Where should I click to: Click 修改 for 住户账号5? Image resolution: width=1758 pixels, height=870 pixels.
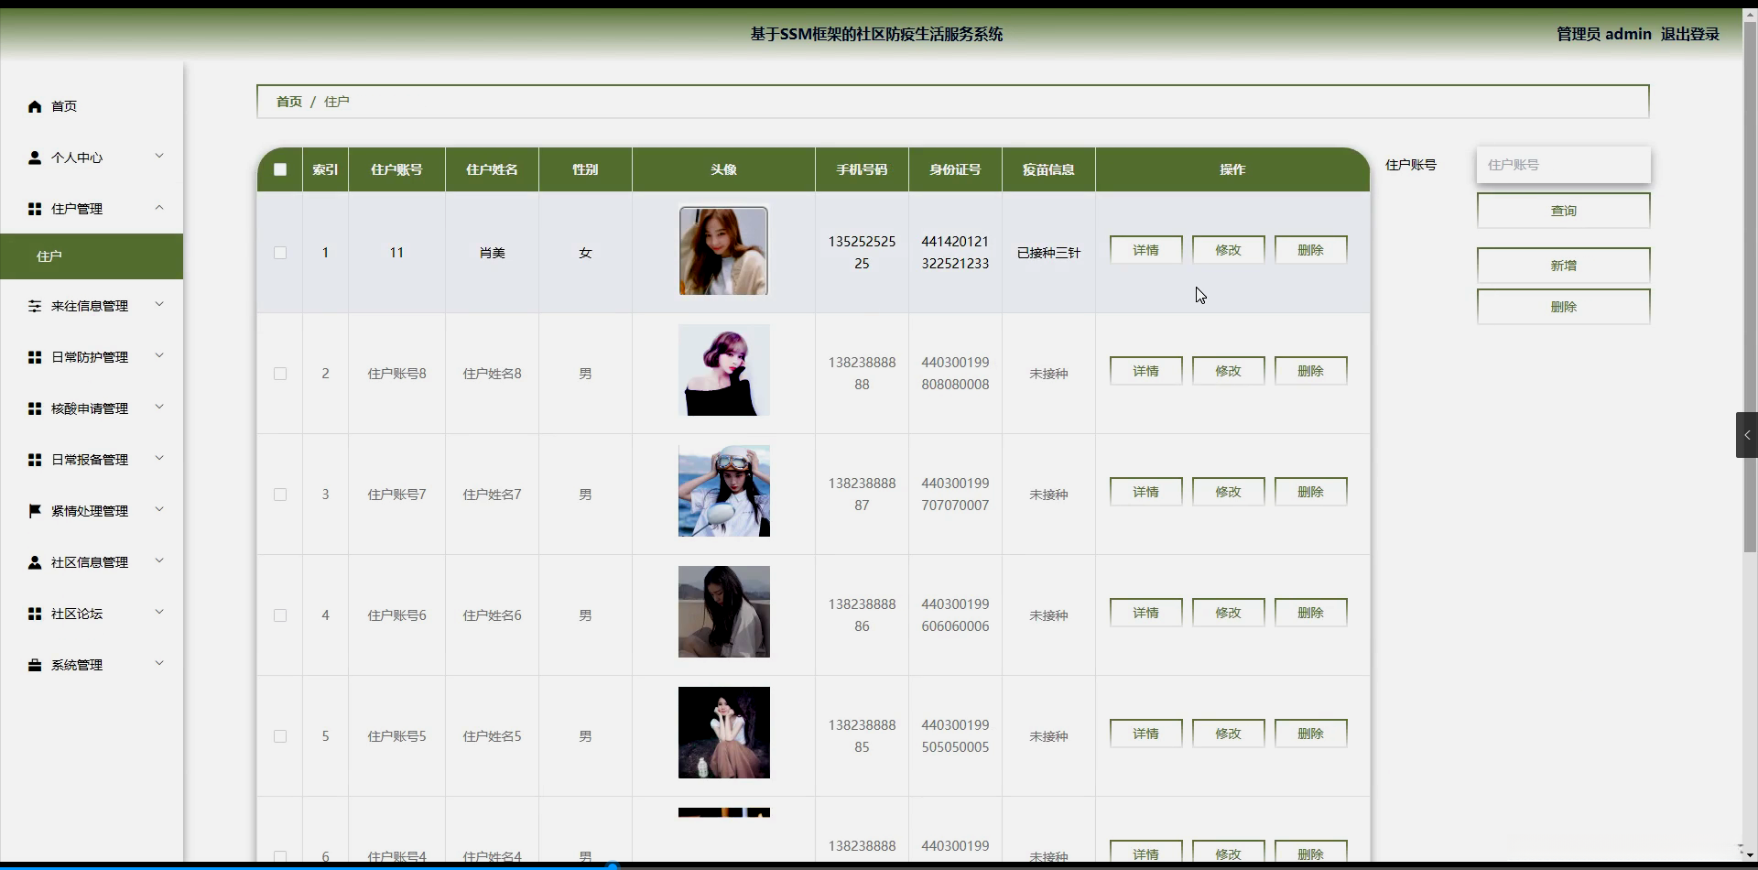tap(1228, 734)
